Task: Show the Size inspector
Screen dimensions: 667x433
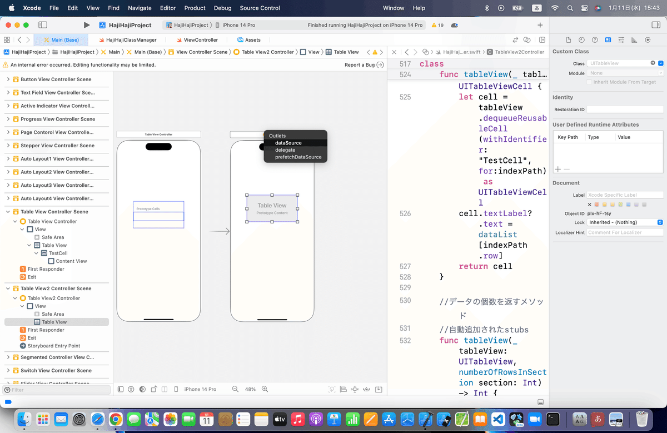Action: pos(635,40)
